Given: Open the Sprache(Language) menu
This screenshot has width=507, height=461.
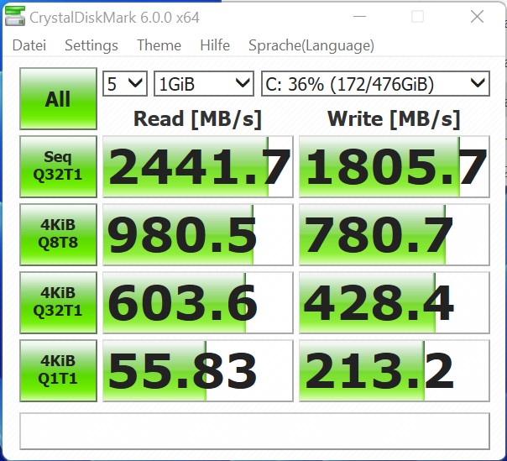Looking at the screenshot, I should tap(311, 45).
